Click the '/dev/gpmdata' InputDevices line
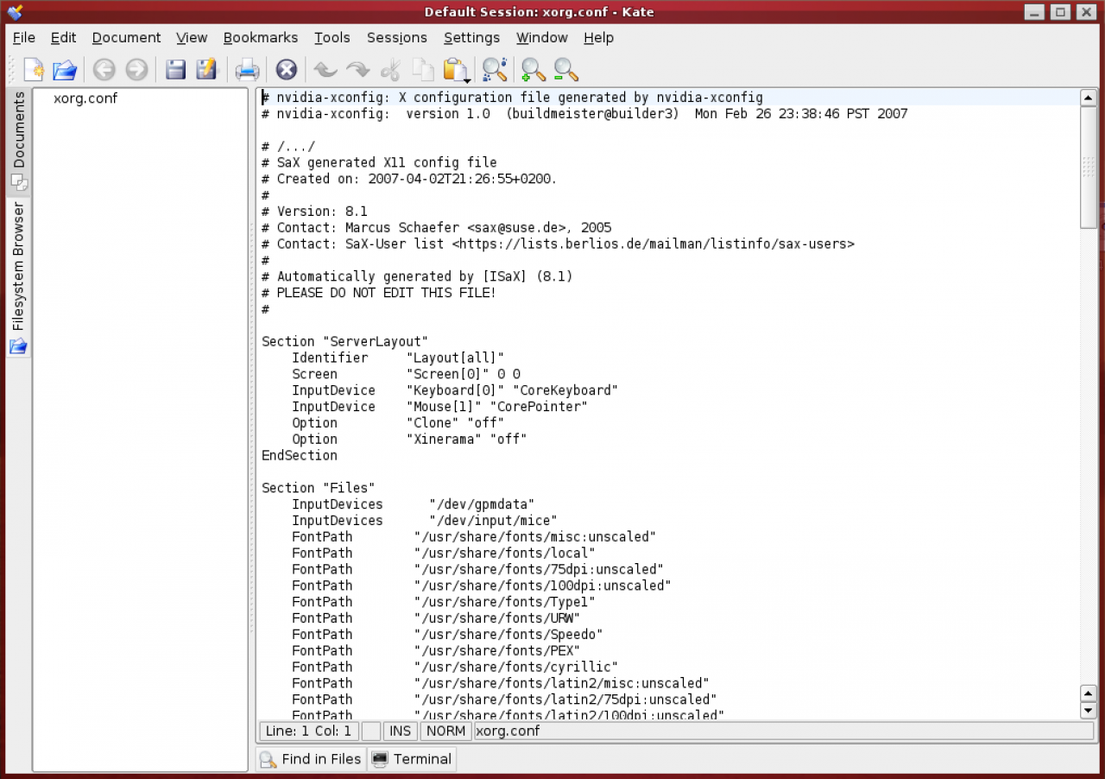Screen dimensions: 1105x779 tap(414, 504)
